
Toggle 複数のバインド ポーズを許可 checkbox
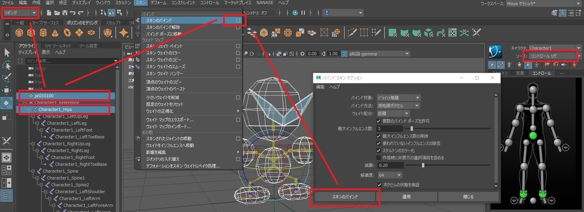pos(379,120)
